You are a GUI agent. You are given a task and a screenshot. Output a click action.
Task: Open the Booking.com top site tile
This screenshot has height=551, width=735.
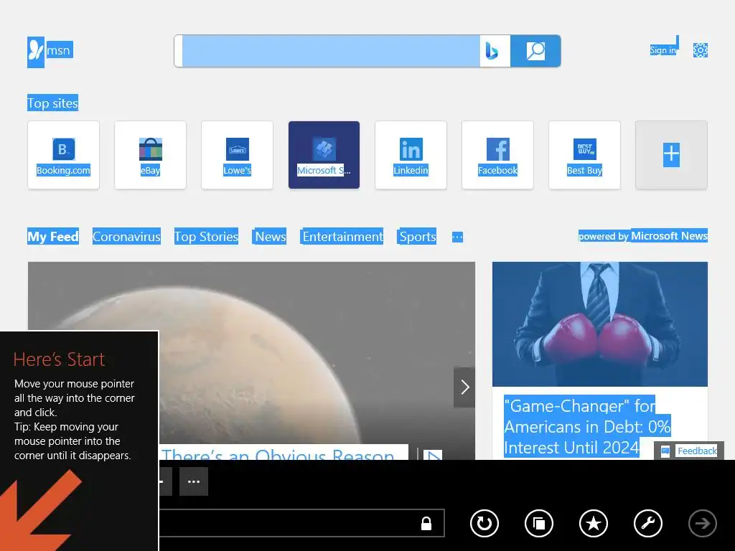(63, 155)
